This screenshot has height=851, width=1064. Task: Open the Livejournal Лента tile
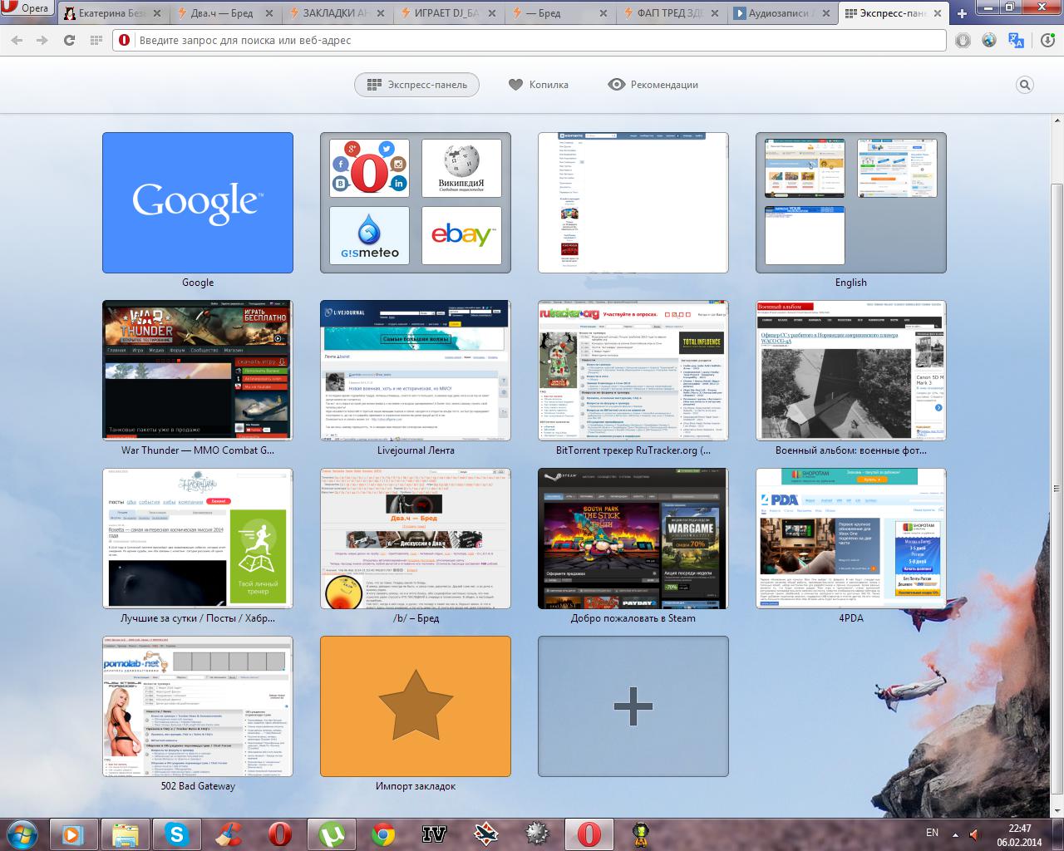[x=416, y=371]
